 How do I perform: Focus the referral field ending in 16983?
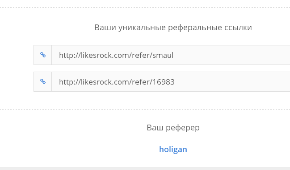pyautogui.click(x=171, y=81)
